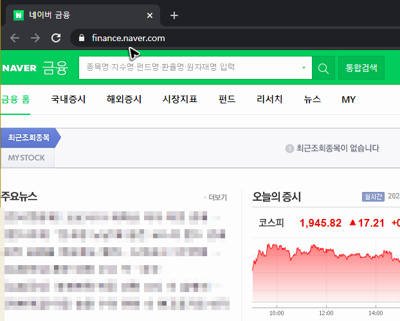The width and height of the screenshot is (400, 321).
Task: Click the 12:00 chart time label
Action: tap(326, 313)
